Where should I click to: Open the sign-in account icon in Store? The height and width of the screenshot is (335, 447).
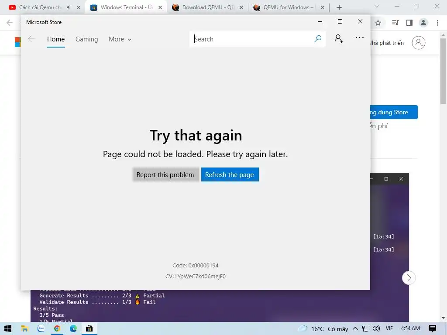[x=339, y=38]
